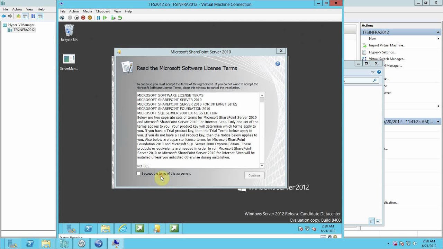Open Hyper-V Settings... action
The height and width of the screenshot is (249, 443).
pyautogui.click(x=382, y=52)
